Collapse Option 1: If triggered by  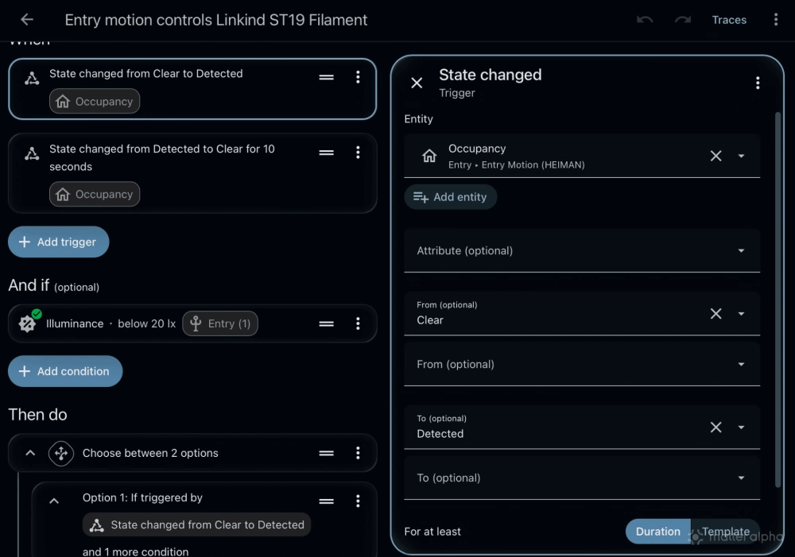(x=54, y=501)
